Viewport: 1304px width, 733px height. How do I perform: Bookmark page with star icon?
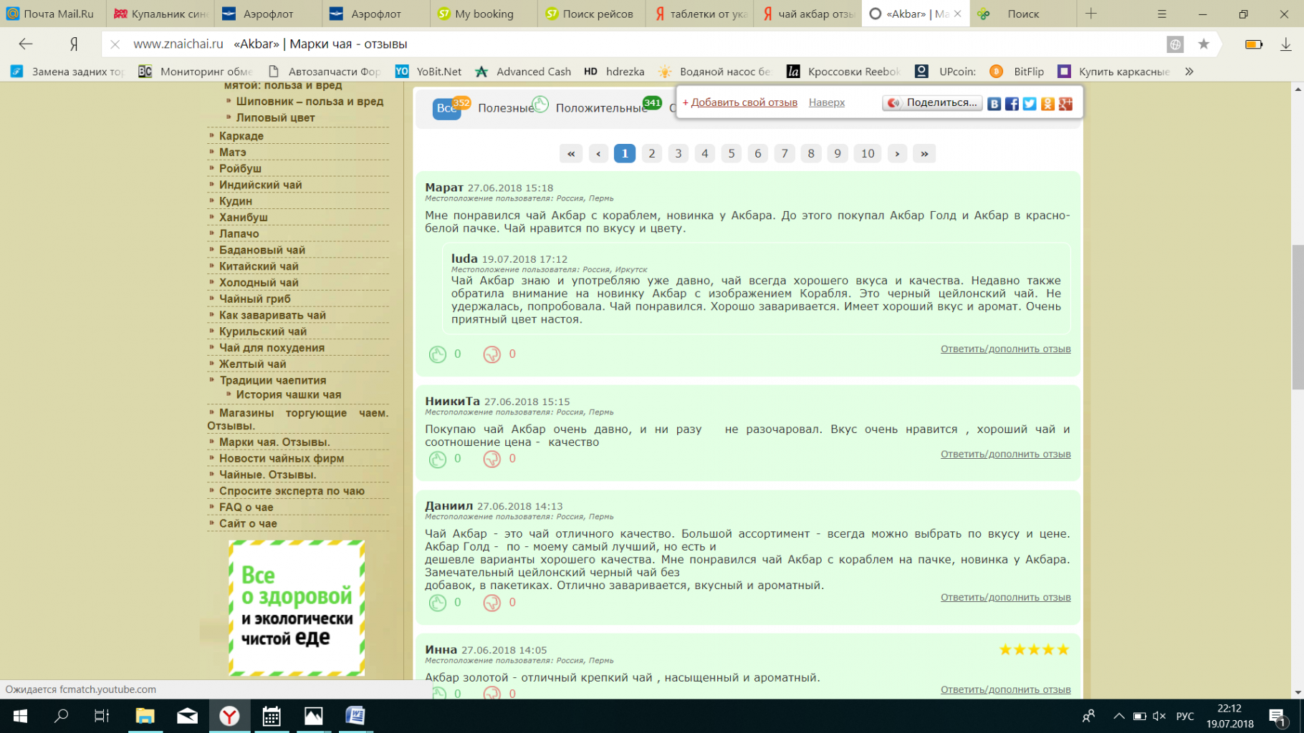pos(1204,44)
